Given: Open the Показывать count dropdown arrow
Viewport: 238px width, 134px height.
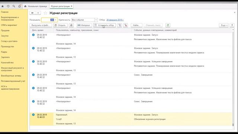Looking at the screenshot, I should [x=56, y=20].
